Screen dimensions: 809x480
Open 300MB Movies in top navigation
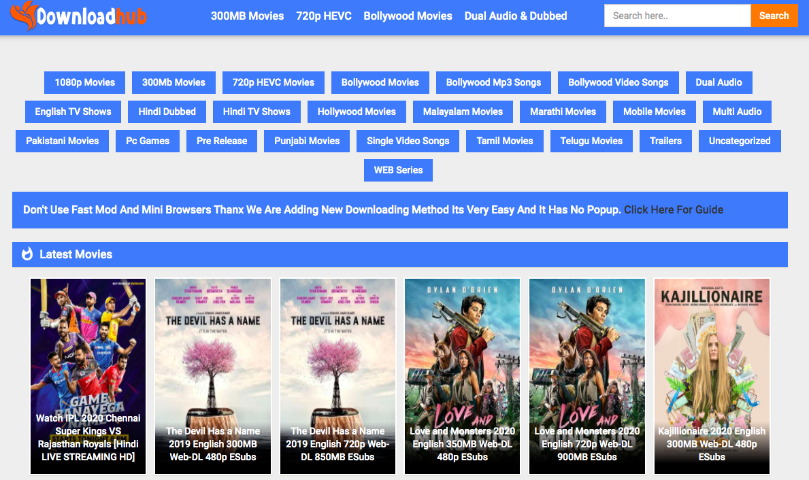pyautogui.click(x=247, y=16)
